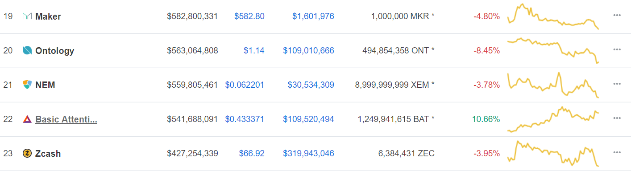
Task: Open the three-dot menu in Zcash row
Action: pyautogui.click(x=617, y=152)
